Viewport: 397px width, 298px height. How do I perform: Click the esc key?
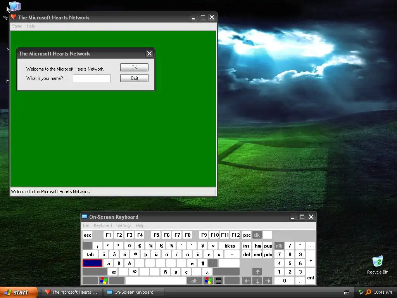[88, 235]
